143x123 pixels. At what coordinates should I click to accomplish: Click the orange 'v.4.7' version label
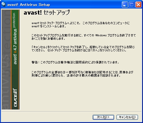coord(15,49)
